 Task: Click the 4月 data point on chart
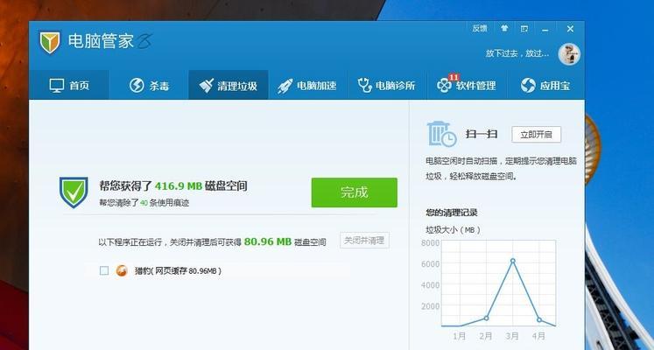click(x=539, y=319)
